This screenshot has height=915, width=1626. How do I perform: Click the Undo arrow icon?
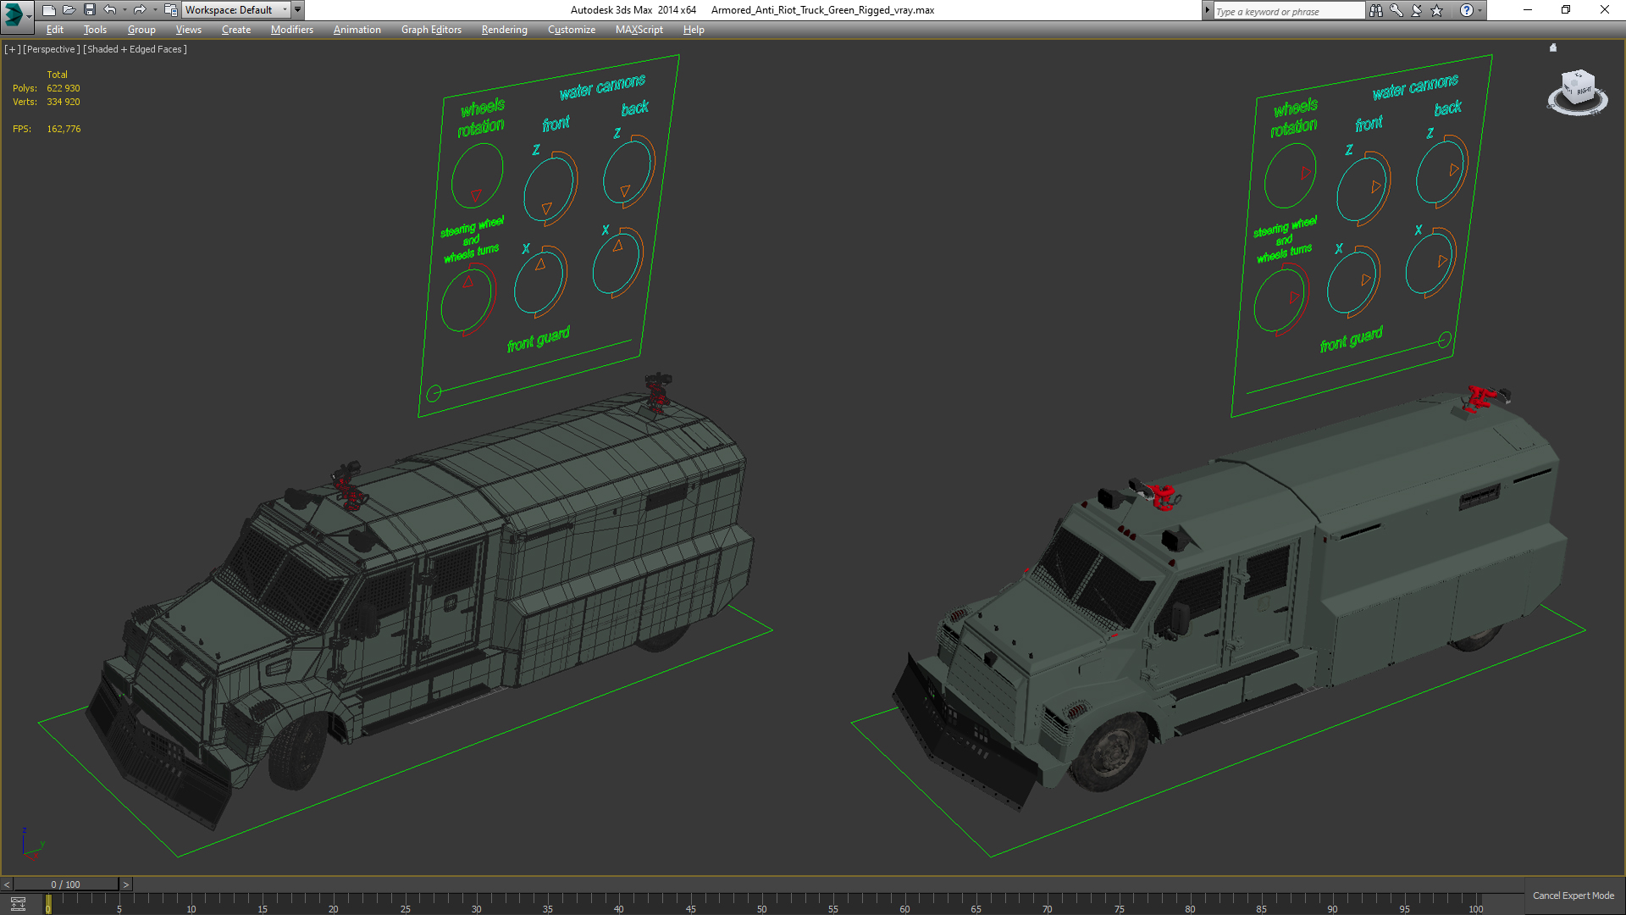click(110, 10)
